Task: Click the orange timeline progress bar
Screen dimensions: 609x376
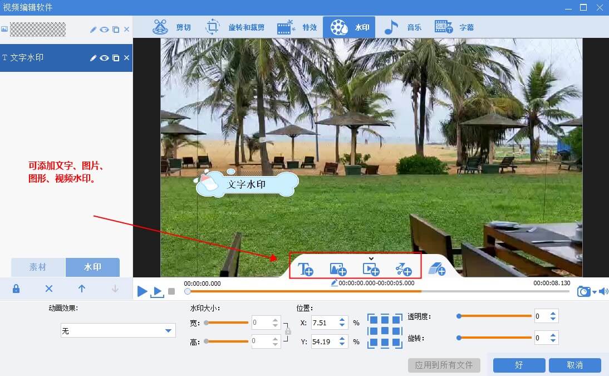Action: pos(304,291)
